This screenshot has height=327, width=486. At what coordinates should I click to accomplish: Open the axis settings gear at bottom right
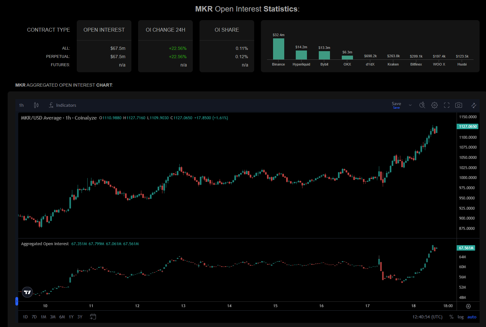(468, 306)
